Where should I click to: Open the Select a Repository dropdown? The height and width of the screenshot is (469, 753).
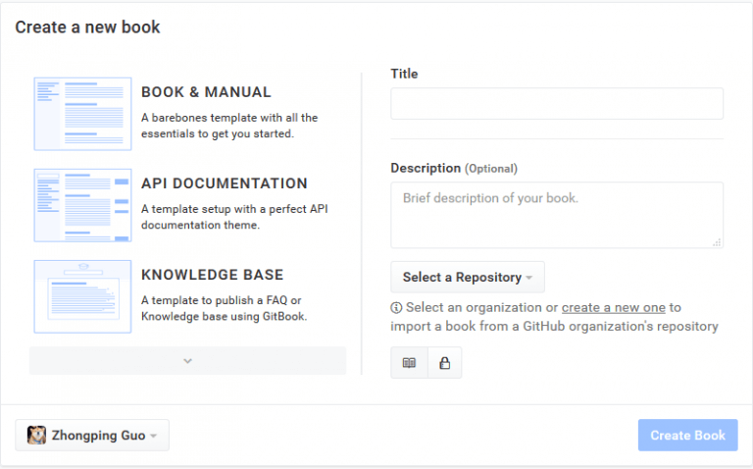point(468,277)
